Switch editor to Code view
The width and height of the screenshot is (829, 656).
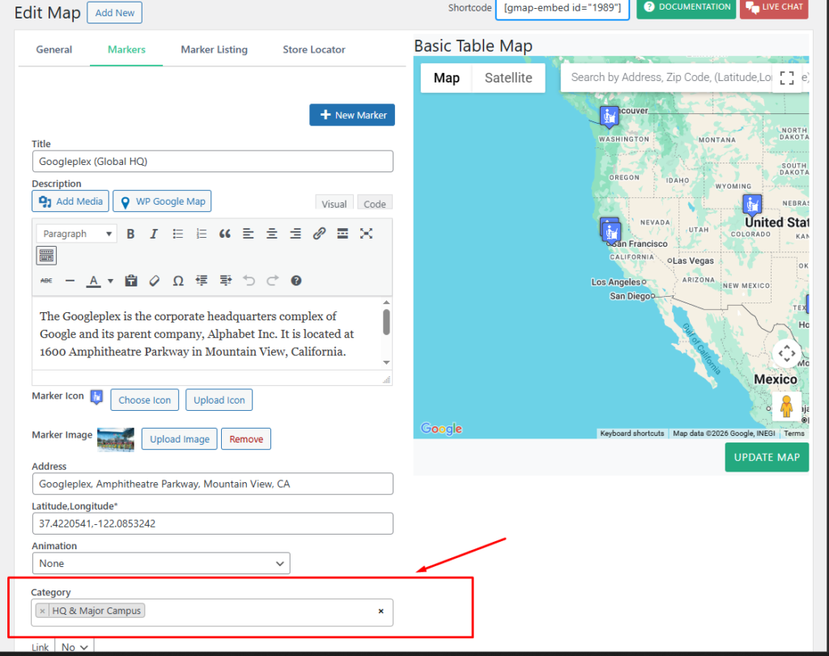374,204
